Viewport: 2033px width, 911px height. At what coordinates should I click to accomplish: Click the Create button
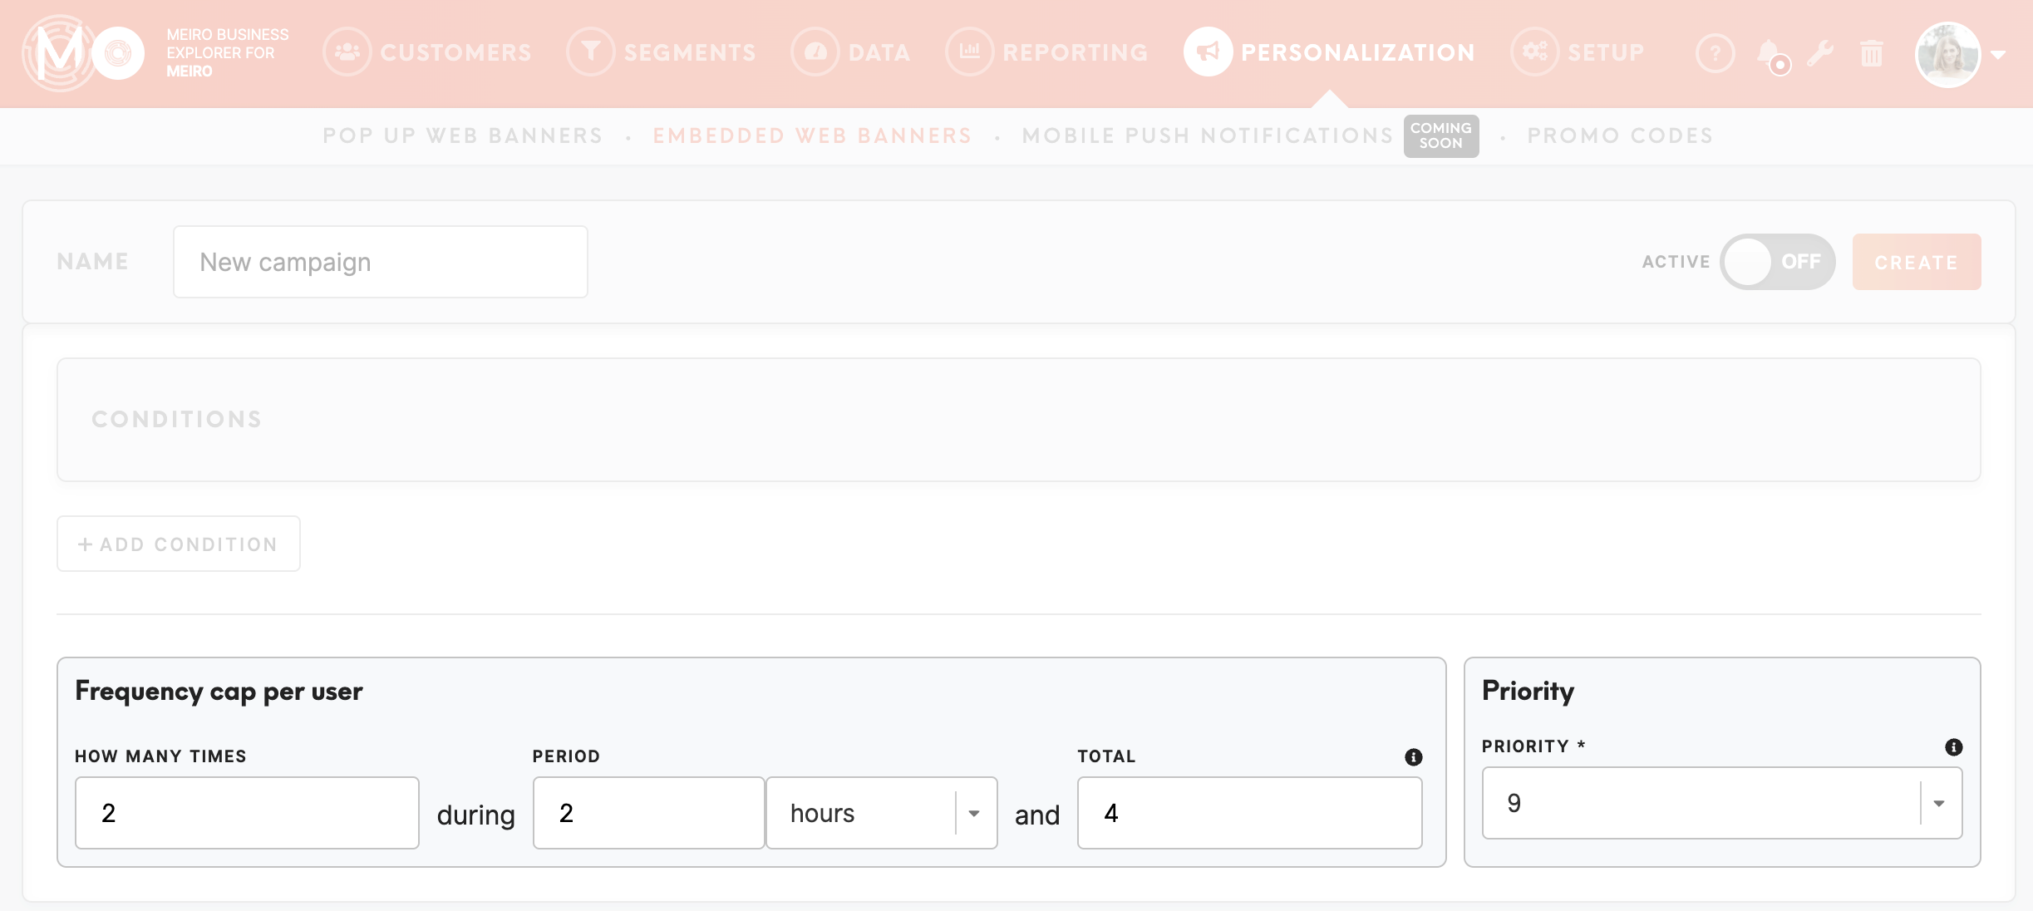point(1917,262)
